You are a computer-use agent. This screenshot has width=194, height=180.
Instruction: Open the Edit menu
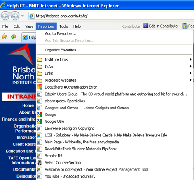point(16,26)
